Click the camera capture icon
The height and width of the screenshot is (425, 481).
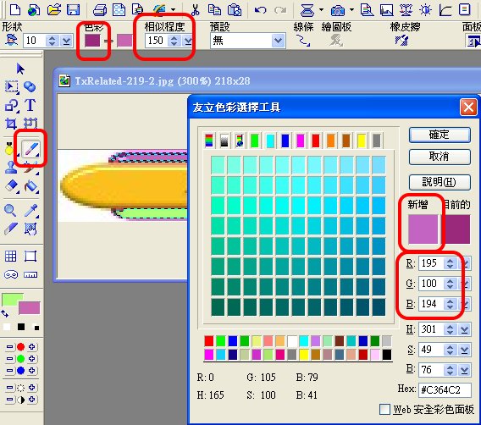coord(338,10)
